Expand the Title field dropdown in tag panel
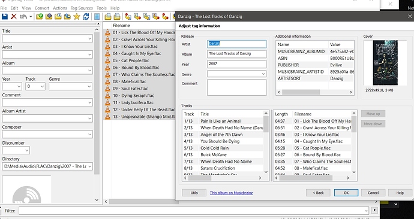The height and width of the screenshot is (219, 414). pos(90,38)
